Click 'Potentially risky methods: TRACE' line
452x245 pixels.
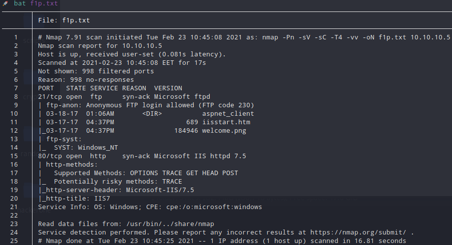pos(118,182)
